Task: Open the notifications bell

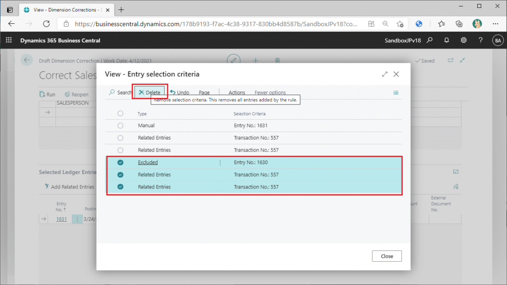Action: click(447, 41)
